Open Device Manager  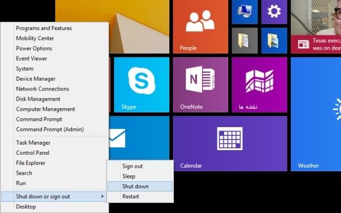coord(36,79)
